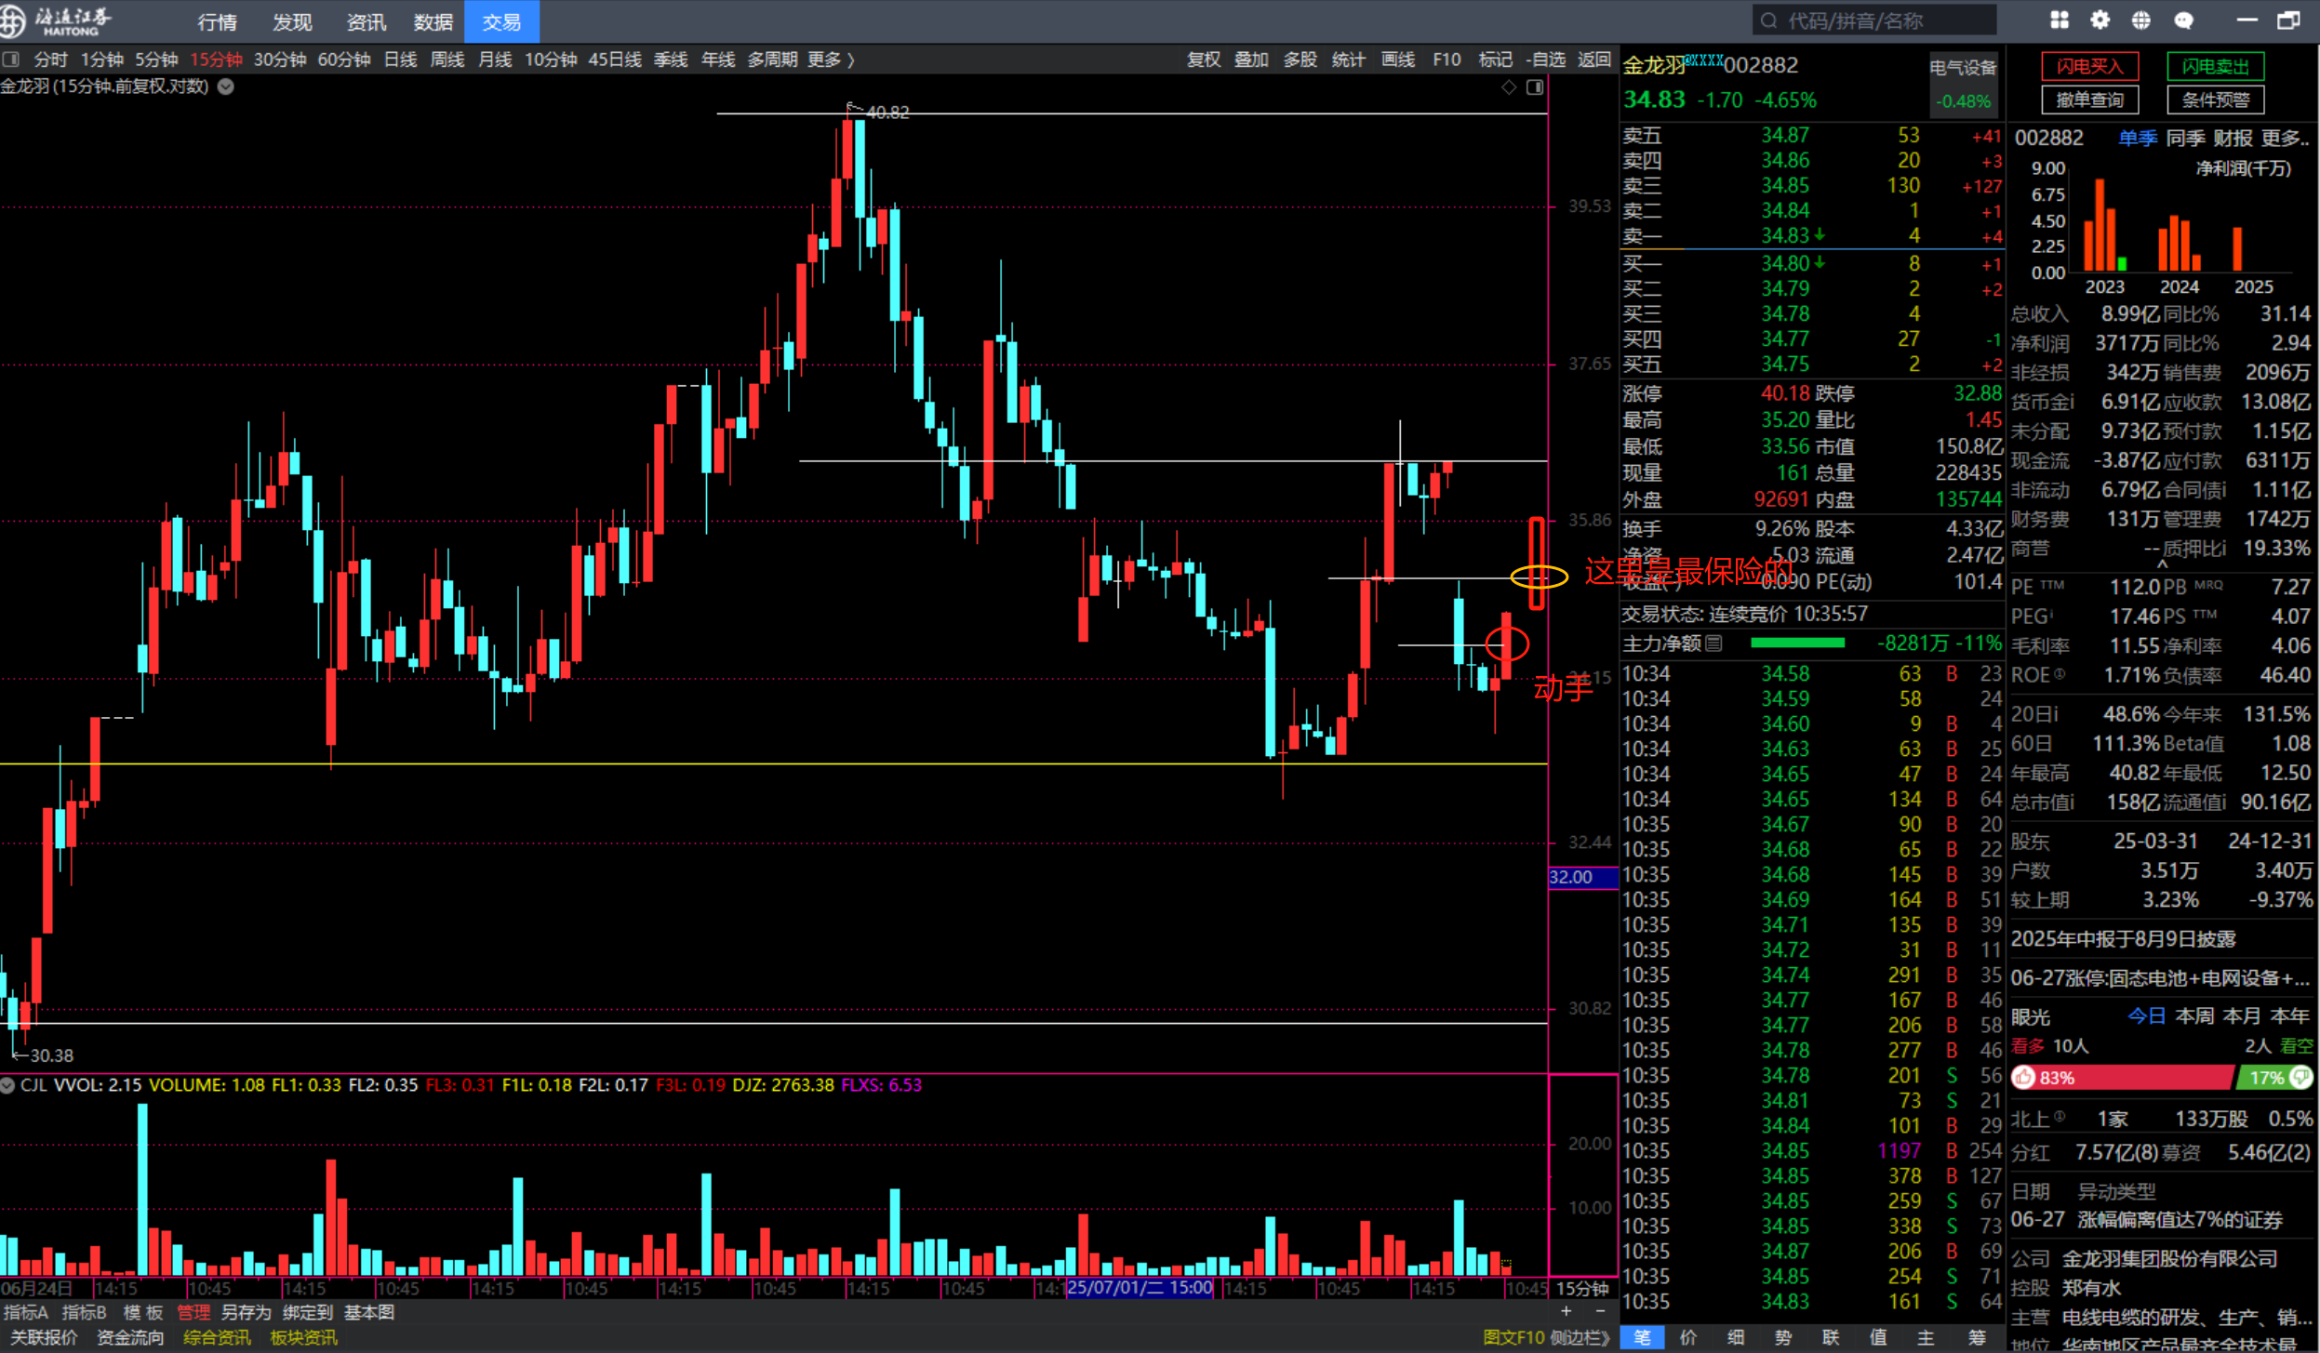Screen dimensions: 2320x1353
Task: Click the 北上 info icon
Action: pyautogui.click(x=2060, y=1117)
